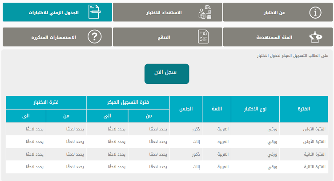This screenshot has height=181, width=334.
Task: Open the الاستعداد للاختبار tab
Action: (x=167, y=12)
